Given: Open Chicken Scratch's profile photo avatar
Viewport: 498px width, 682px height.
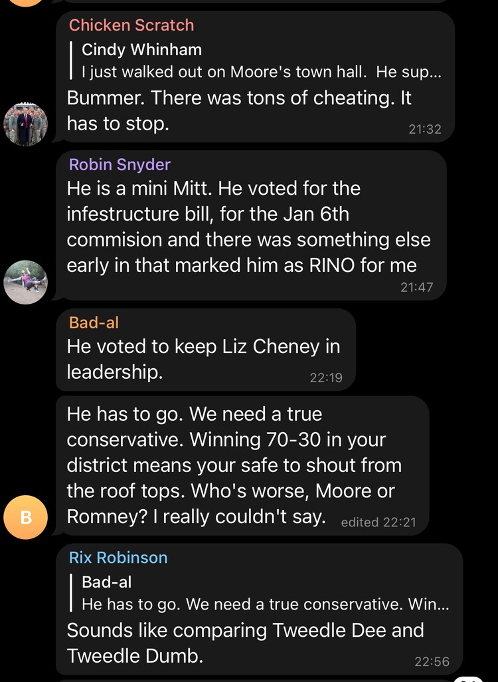Looking at the screenshot, I should coord(26,124).
